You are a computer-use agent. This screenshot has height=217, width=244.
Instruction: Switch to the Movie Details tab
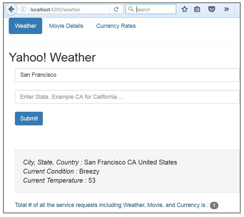point(66,26)
